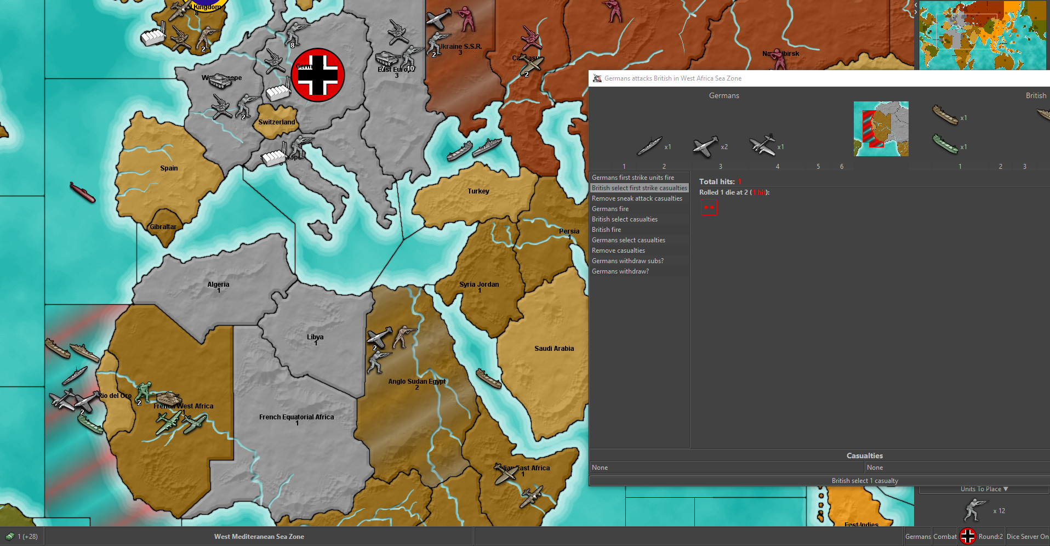Viewport: 1050px width, 546px height.
Task: Click the Libya territory label
Action: coord(315,337)
